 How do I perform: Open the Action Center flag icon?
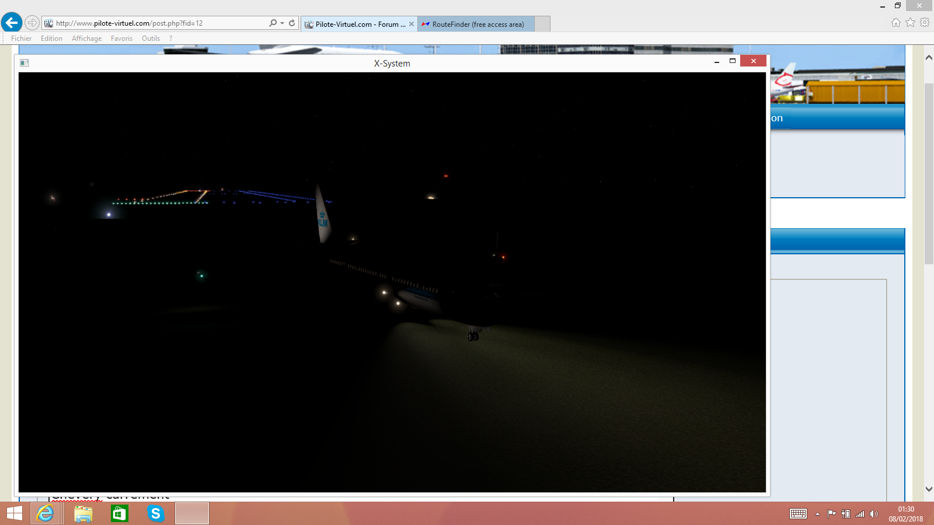(x=831, y=514)
